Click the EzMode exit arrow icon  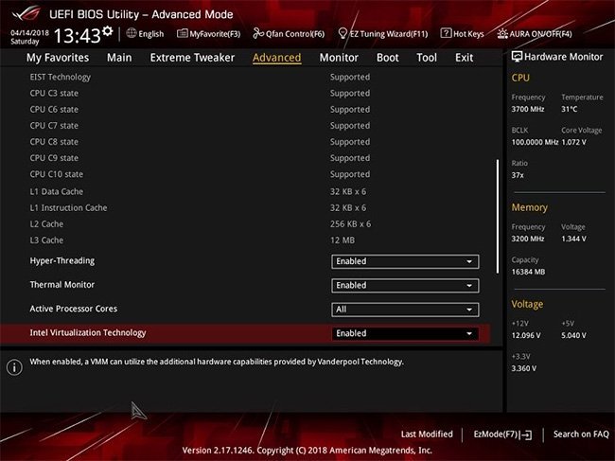[x=526, y=434]
